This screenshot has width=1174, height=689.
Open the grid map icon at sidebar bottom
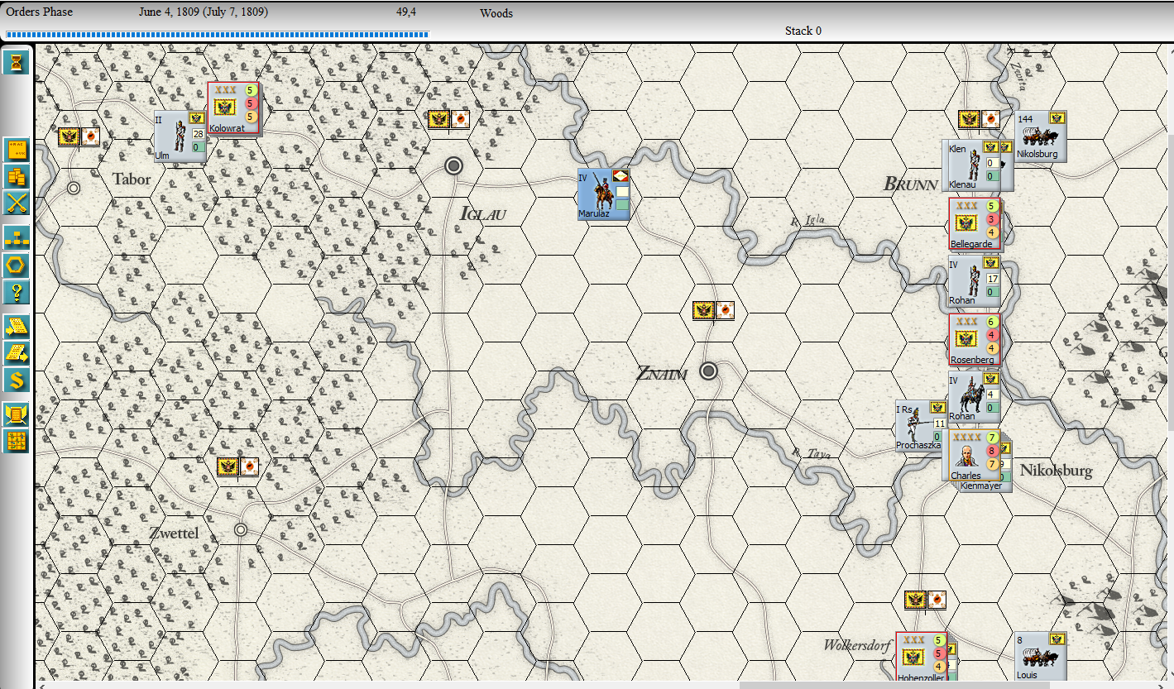17,441
